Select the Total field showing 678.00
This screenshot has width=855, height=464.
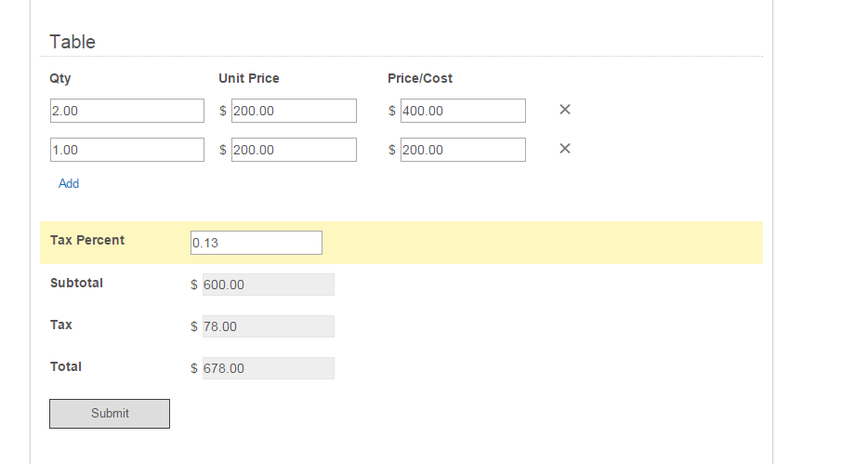pos(269,368)
